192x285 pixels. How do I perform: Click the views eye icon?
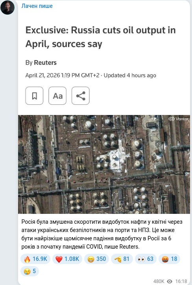170,281
